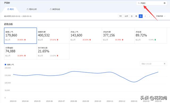
Task: Switch to the 类目构成 tab
Action: tap(55, 9)
